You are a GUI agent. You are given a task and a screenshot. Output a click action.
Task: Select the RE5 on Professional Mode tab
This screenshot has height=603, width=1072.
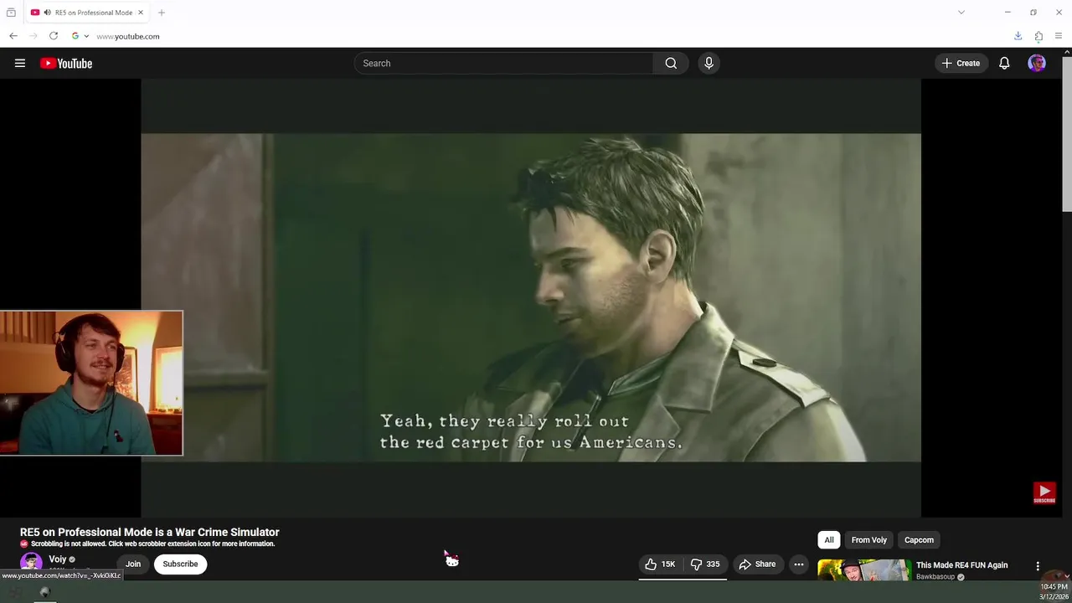click(87, 13)
